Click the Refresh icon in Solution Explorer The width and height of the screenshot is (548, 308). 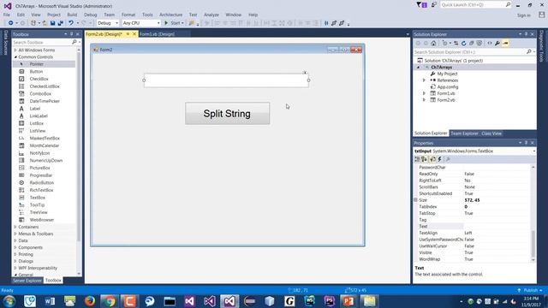(464, 44)
